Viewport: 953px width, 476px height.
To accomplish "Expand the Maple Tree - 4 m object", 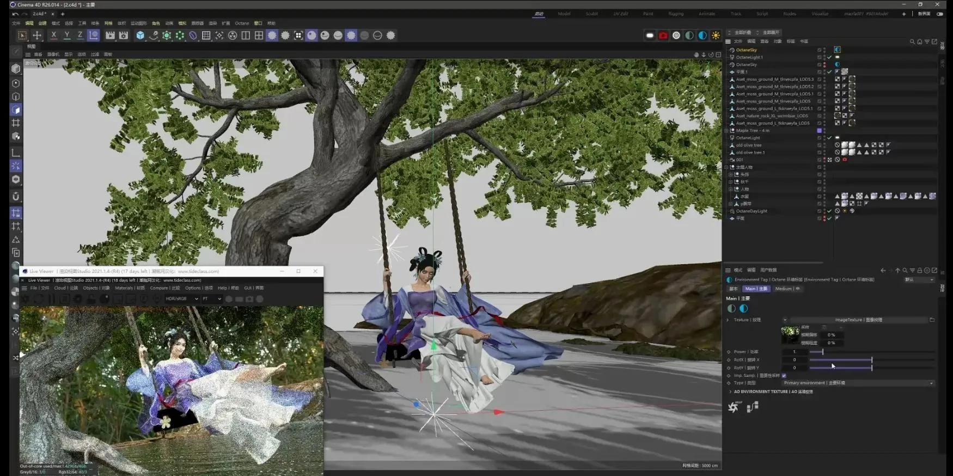I will click(726, 131).
